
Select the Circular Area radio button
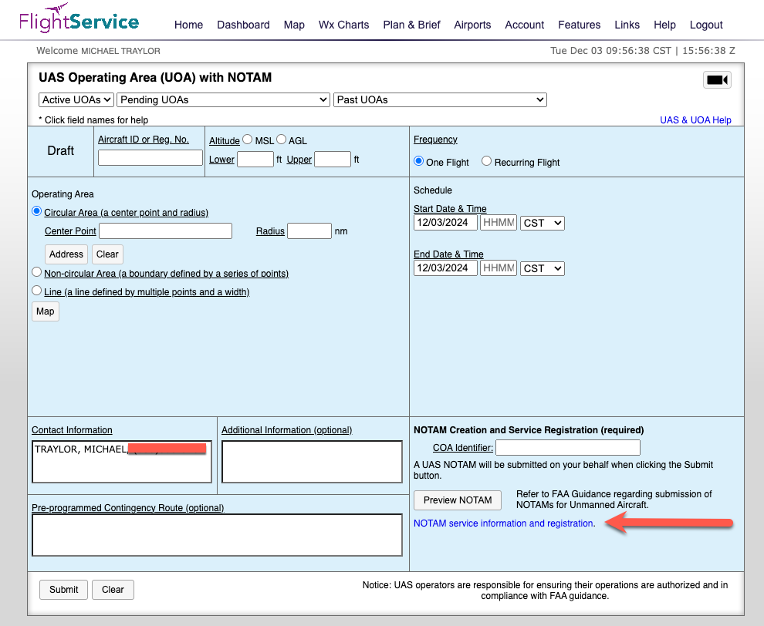[x=36, y=211]
